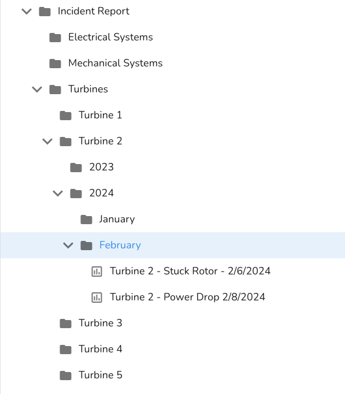Click the Turbine 1 folder icon
This screenshot has width=345, height=394.
(65, 116)
